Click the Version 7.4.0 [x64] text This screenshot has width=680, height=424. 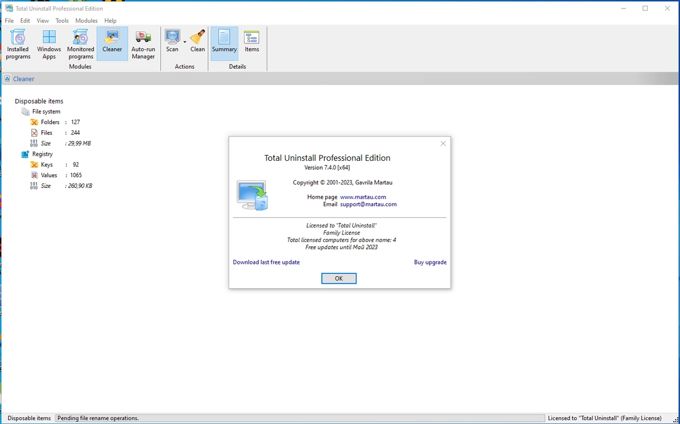328,168
